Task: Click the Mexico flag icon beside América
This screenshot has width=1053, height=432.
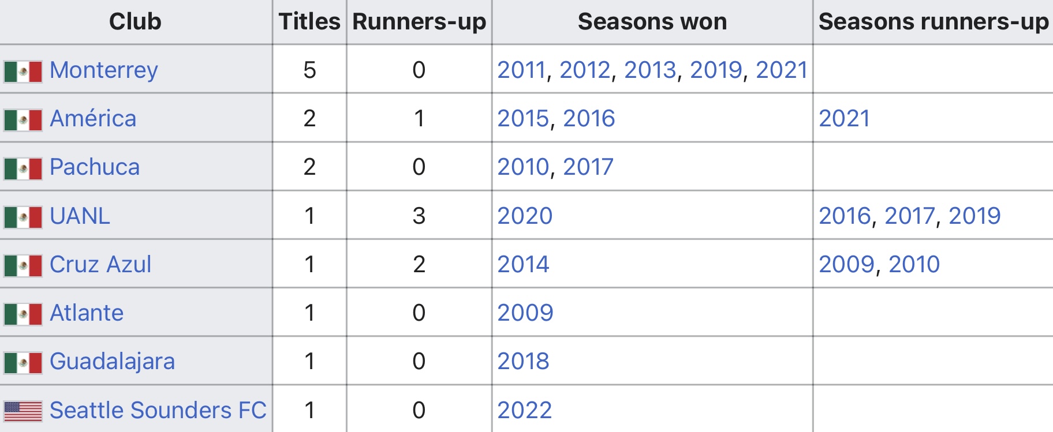Action: pos(23,121)
